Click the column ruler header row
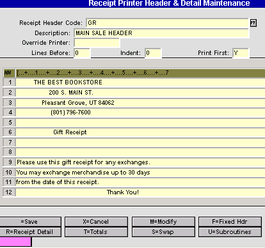The height and width of the screenshot is (248, 265). point(140,73)
